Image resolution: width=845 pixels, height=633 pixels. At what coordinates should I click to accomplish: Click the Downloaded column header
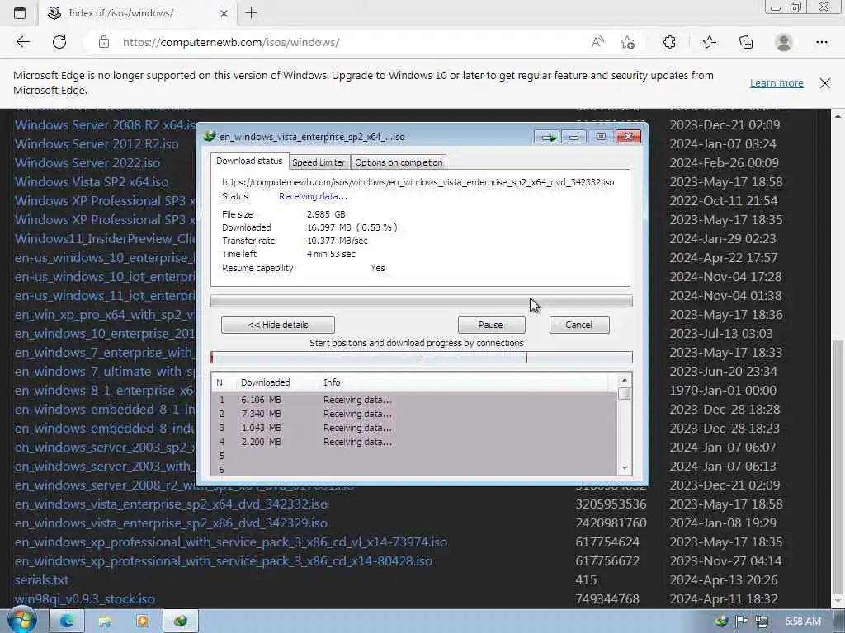click(x=265, y=382)
